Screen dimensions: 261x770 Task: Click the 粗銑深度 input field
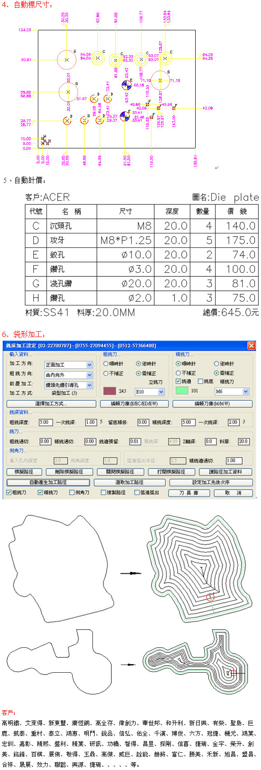(x=46, y=422)
